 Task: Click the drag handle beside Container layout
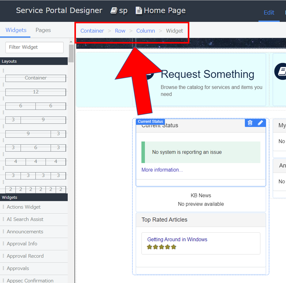[3, 70]
